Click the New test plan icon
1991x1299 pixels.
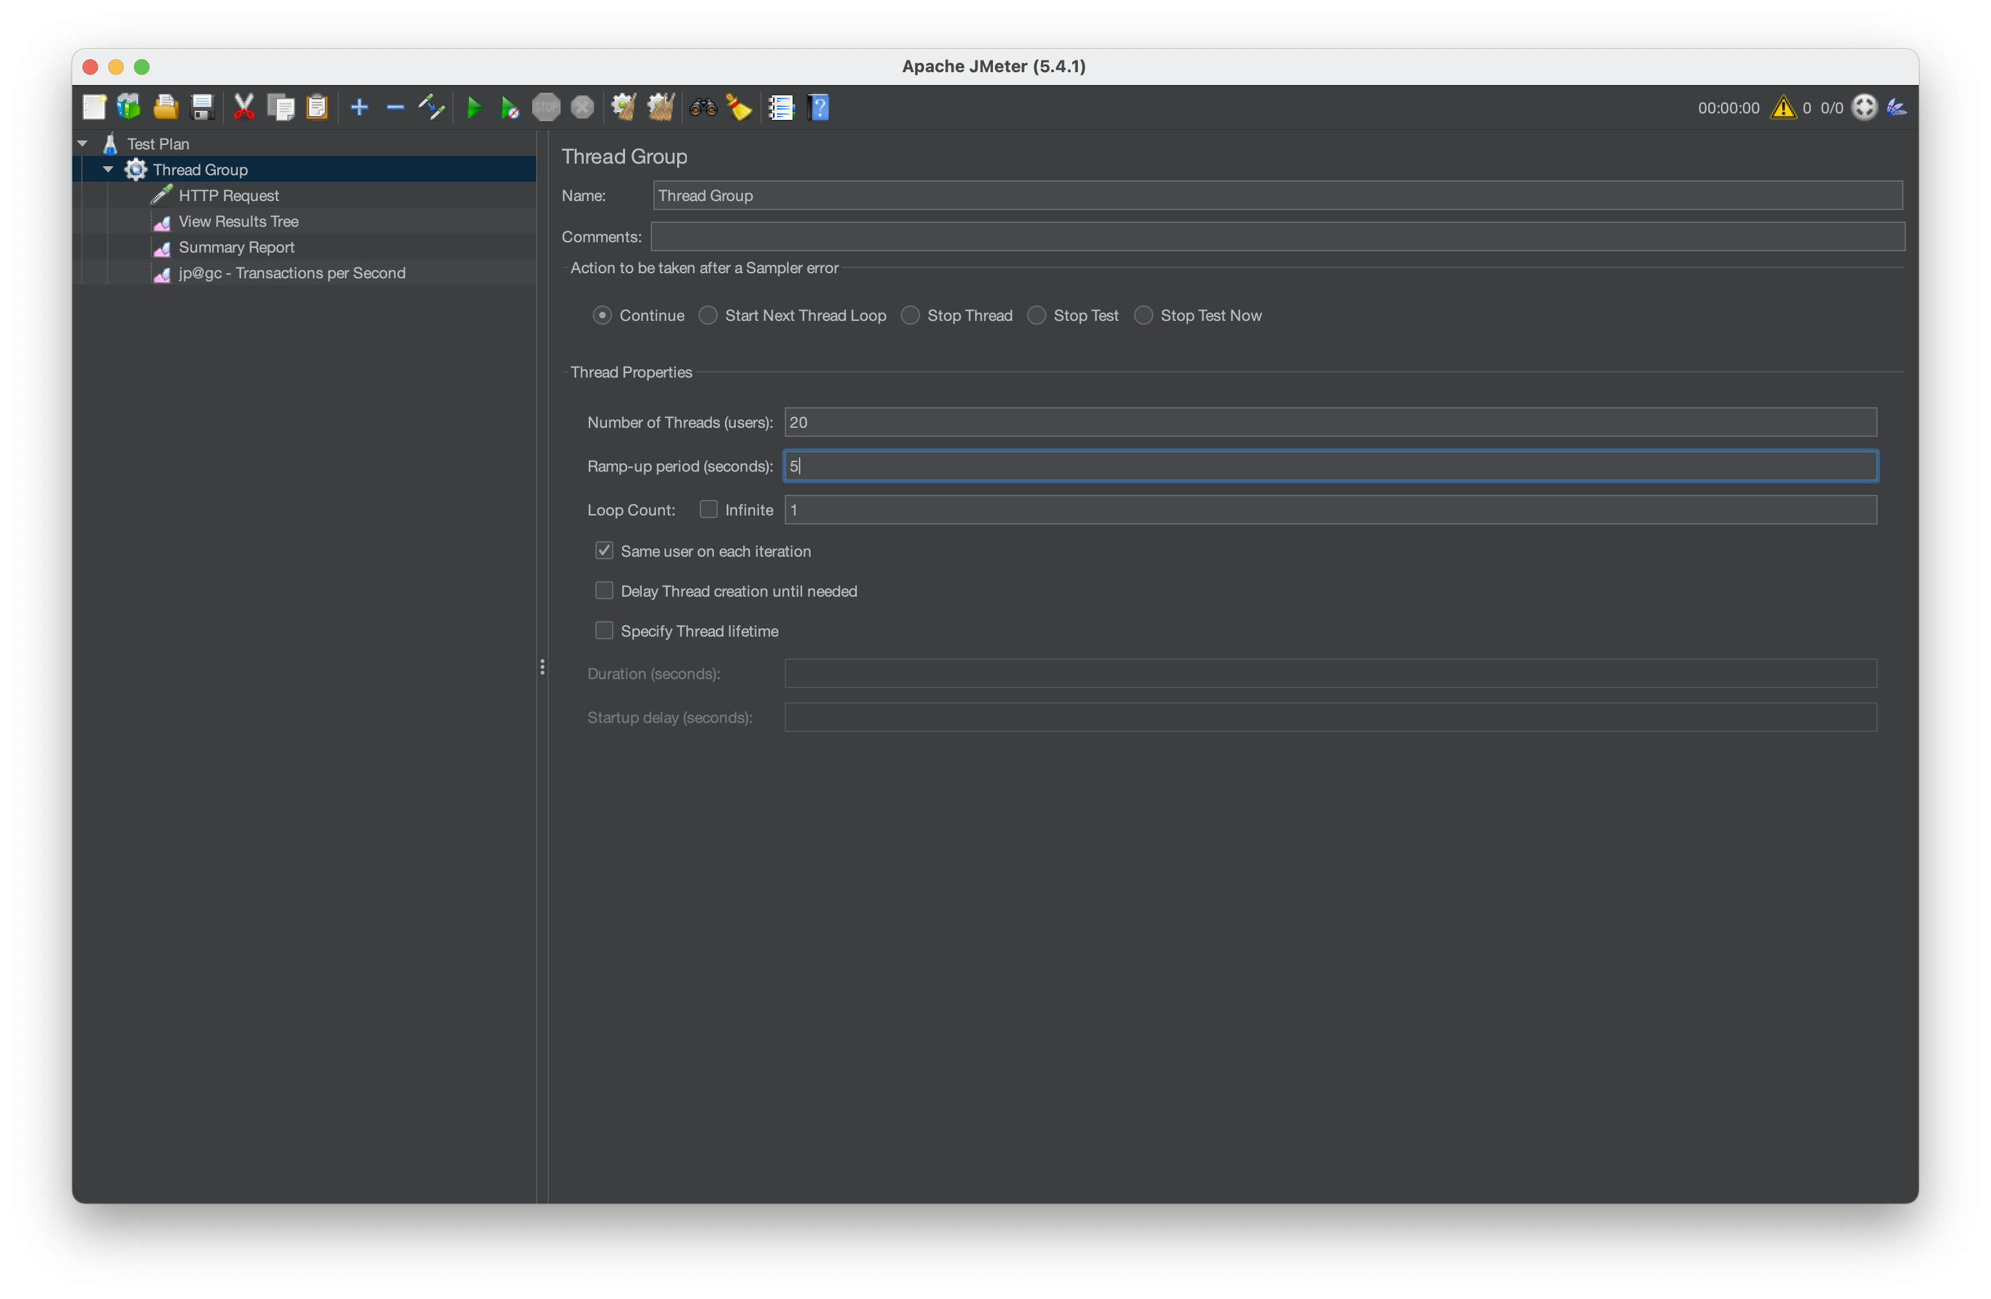(93, 107)
